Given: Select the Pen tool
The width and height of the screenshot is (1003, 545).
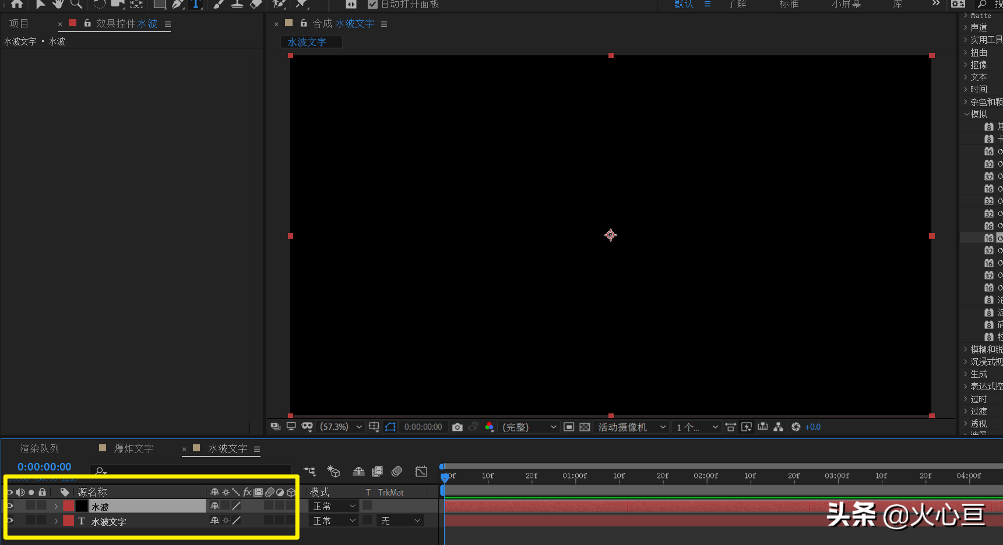Looking at the screenshot, I should 177,4.
